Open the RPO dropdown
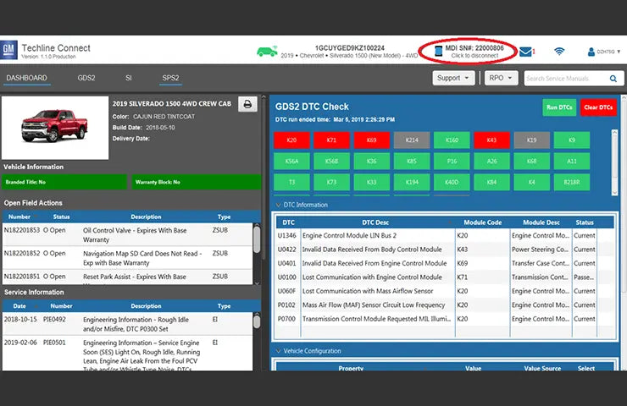627x406 pixels. coord(499,78)
